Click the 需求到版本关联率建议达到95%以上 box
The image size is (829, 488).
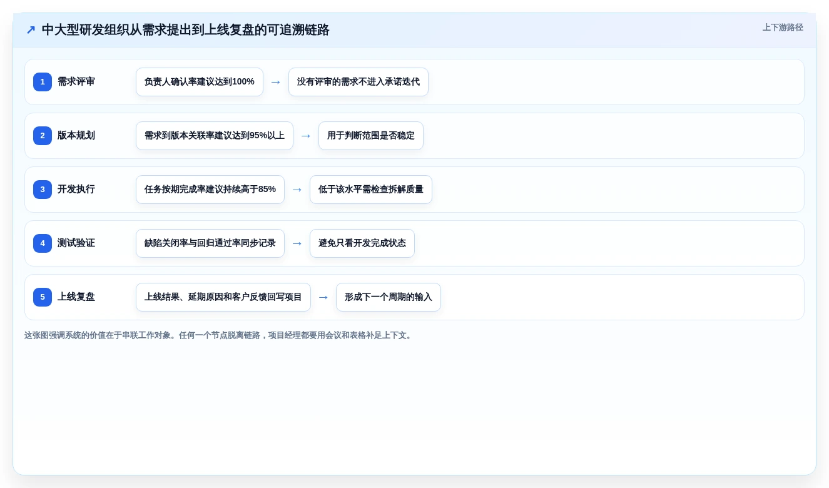pyautogui.click(x=215, y=136)
